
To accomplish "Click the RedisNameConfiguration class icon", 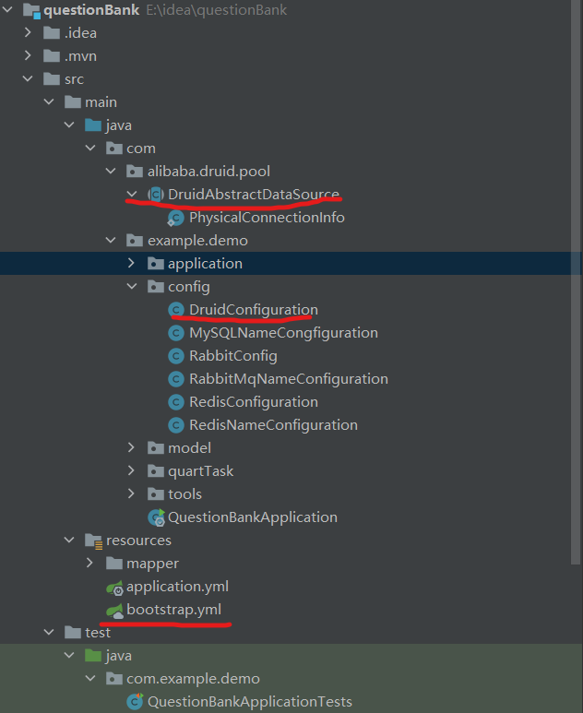I will [176, 425].
